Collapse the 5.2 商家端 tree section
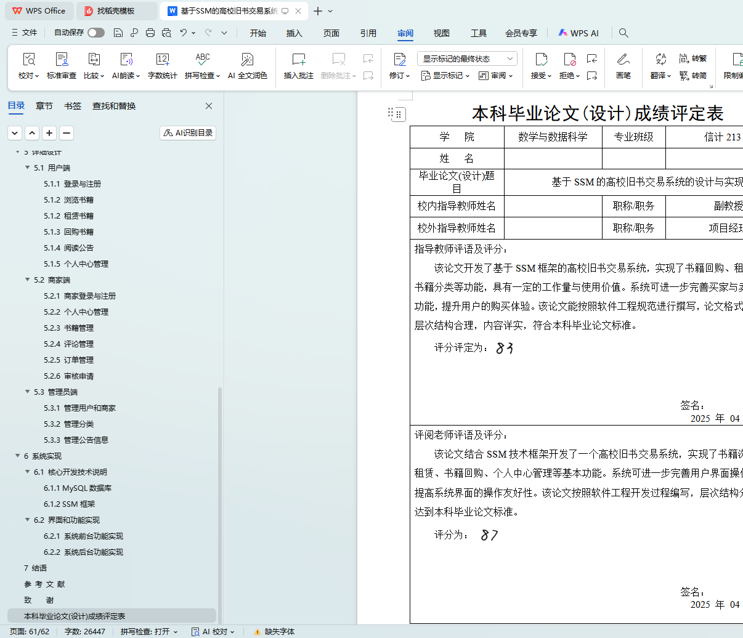 pos(27,280)
